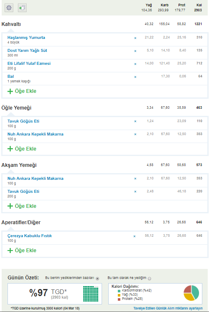Screen dimensions: 209x312
Task: Select 'Bu benim yediklerimden bazıları' radio button
Action: tap(97, 279)
